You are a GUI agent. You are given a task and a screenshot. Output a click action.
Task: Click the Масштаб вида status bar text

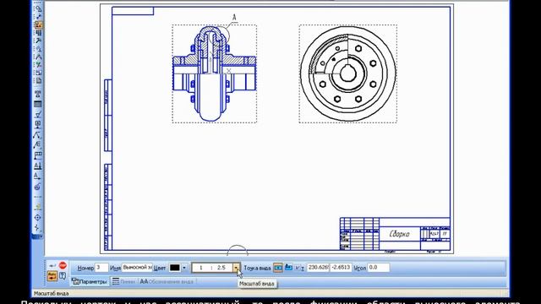click(51, 293)
